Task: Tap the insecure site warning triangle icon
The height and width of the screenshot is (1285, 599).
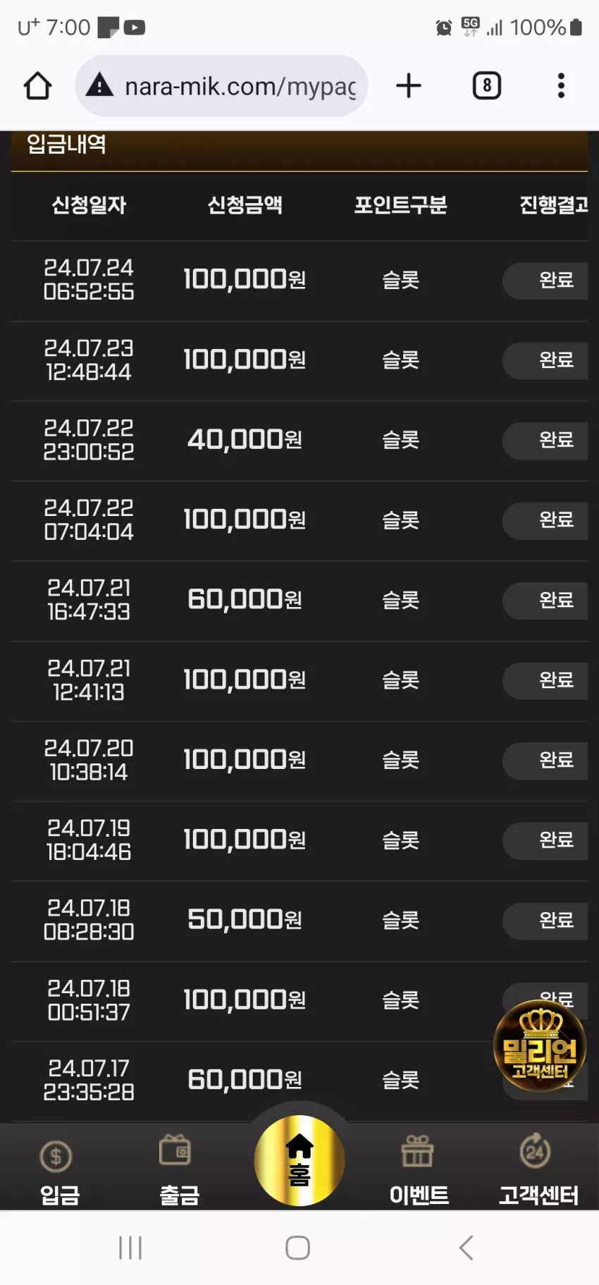Action: coord(99,86)
